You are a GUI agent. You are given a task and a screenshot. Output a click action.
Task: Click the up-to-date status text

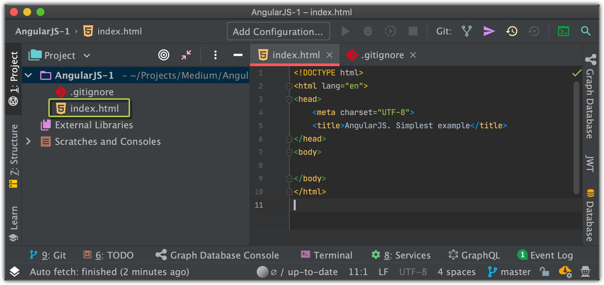[313, 272]
